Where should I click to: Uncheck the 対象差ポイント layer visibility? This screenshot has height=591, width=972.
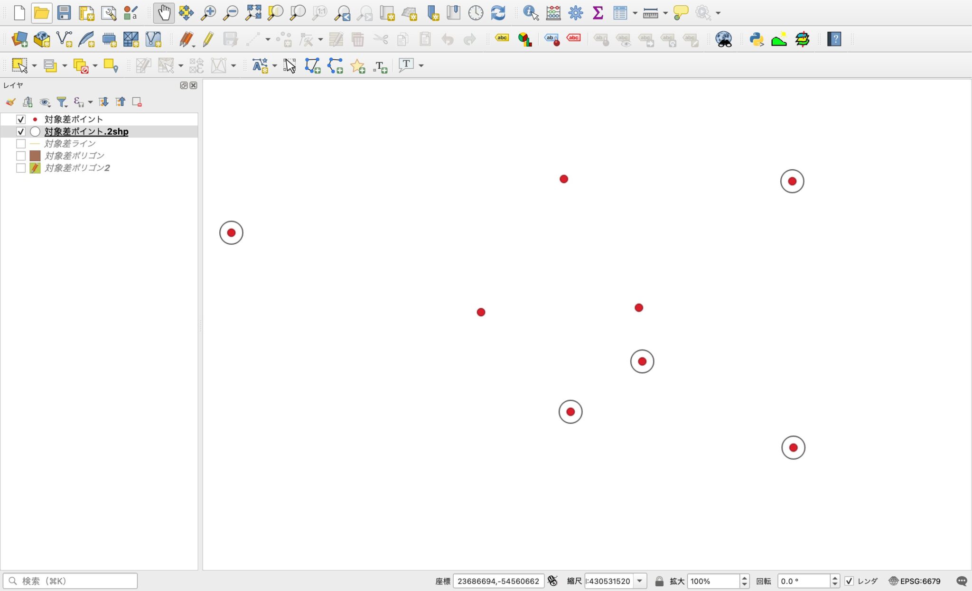[x=20, y=120]
